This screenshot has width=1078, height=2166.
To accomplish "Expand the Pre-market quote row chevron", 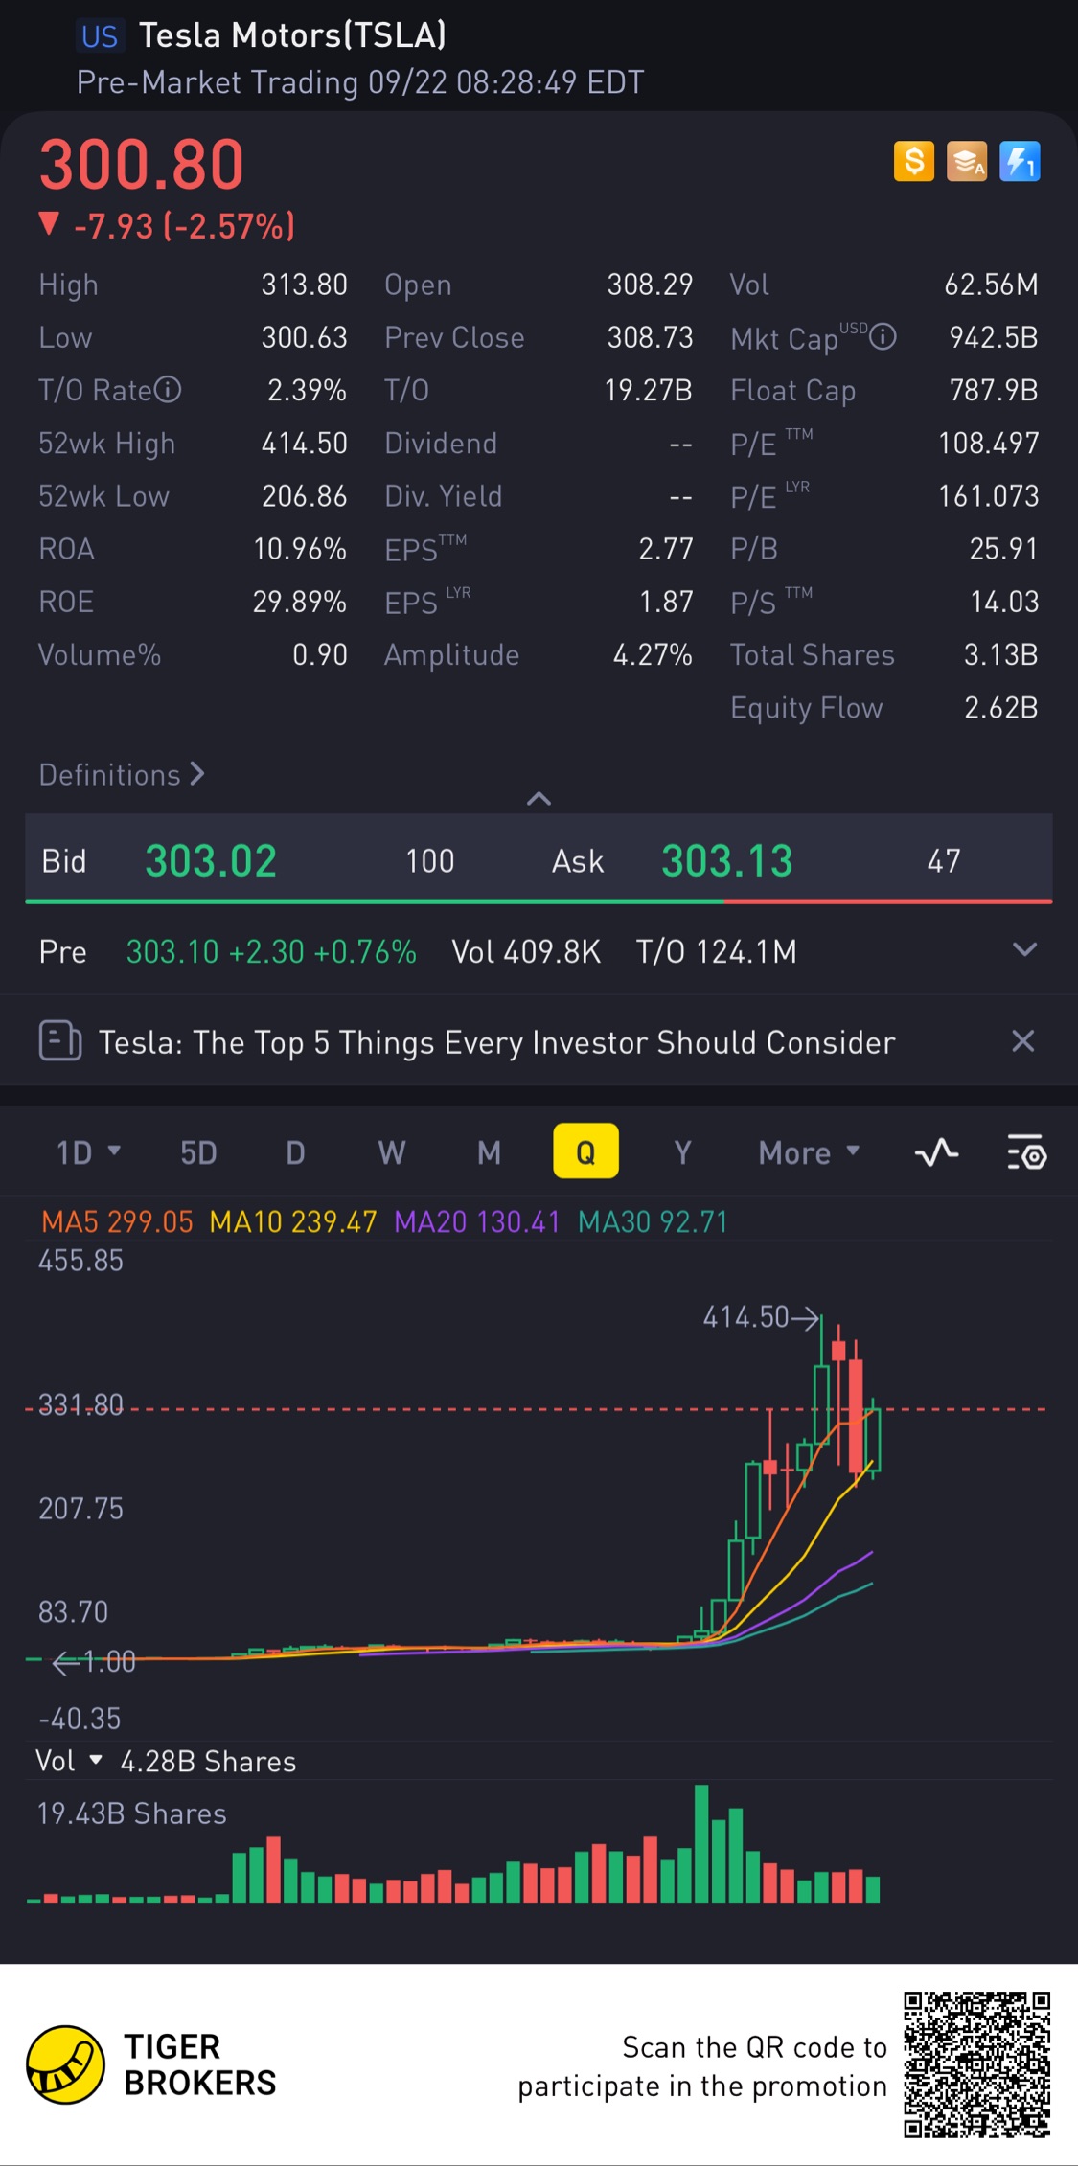I will click(1025, 949).
